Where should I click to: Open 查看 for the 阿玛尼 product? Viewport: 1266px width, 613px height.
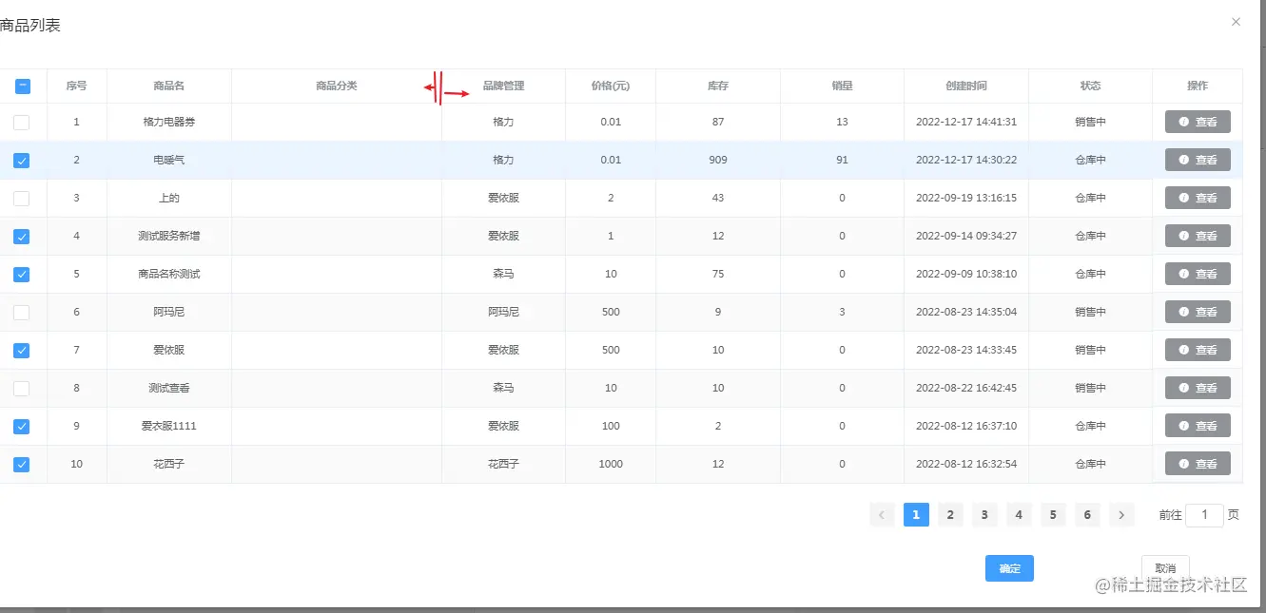tap(1198, 312)
